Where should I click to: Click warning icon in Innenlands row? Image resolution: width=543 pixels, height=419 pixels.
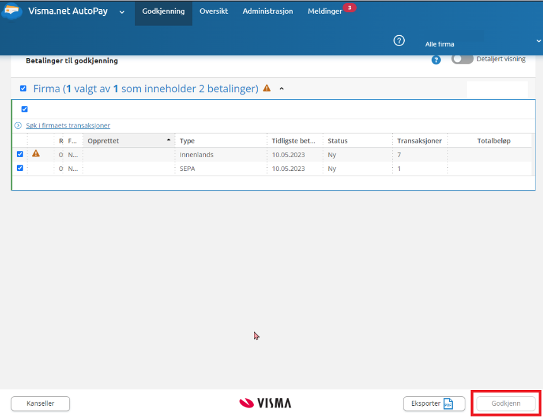36,153
